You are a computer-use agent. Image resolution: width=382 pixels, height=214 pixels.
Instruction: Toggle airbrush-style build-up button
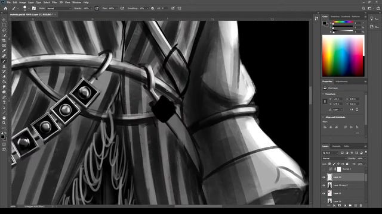122,8
